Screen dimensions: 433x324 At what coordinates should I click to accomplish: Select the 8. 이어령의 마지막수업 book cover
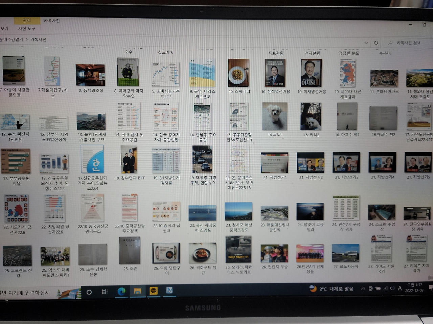point(128,72)
